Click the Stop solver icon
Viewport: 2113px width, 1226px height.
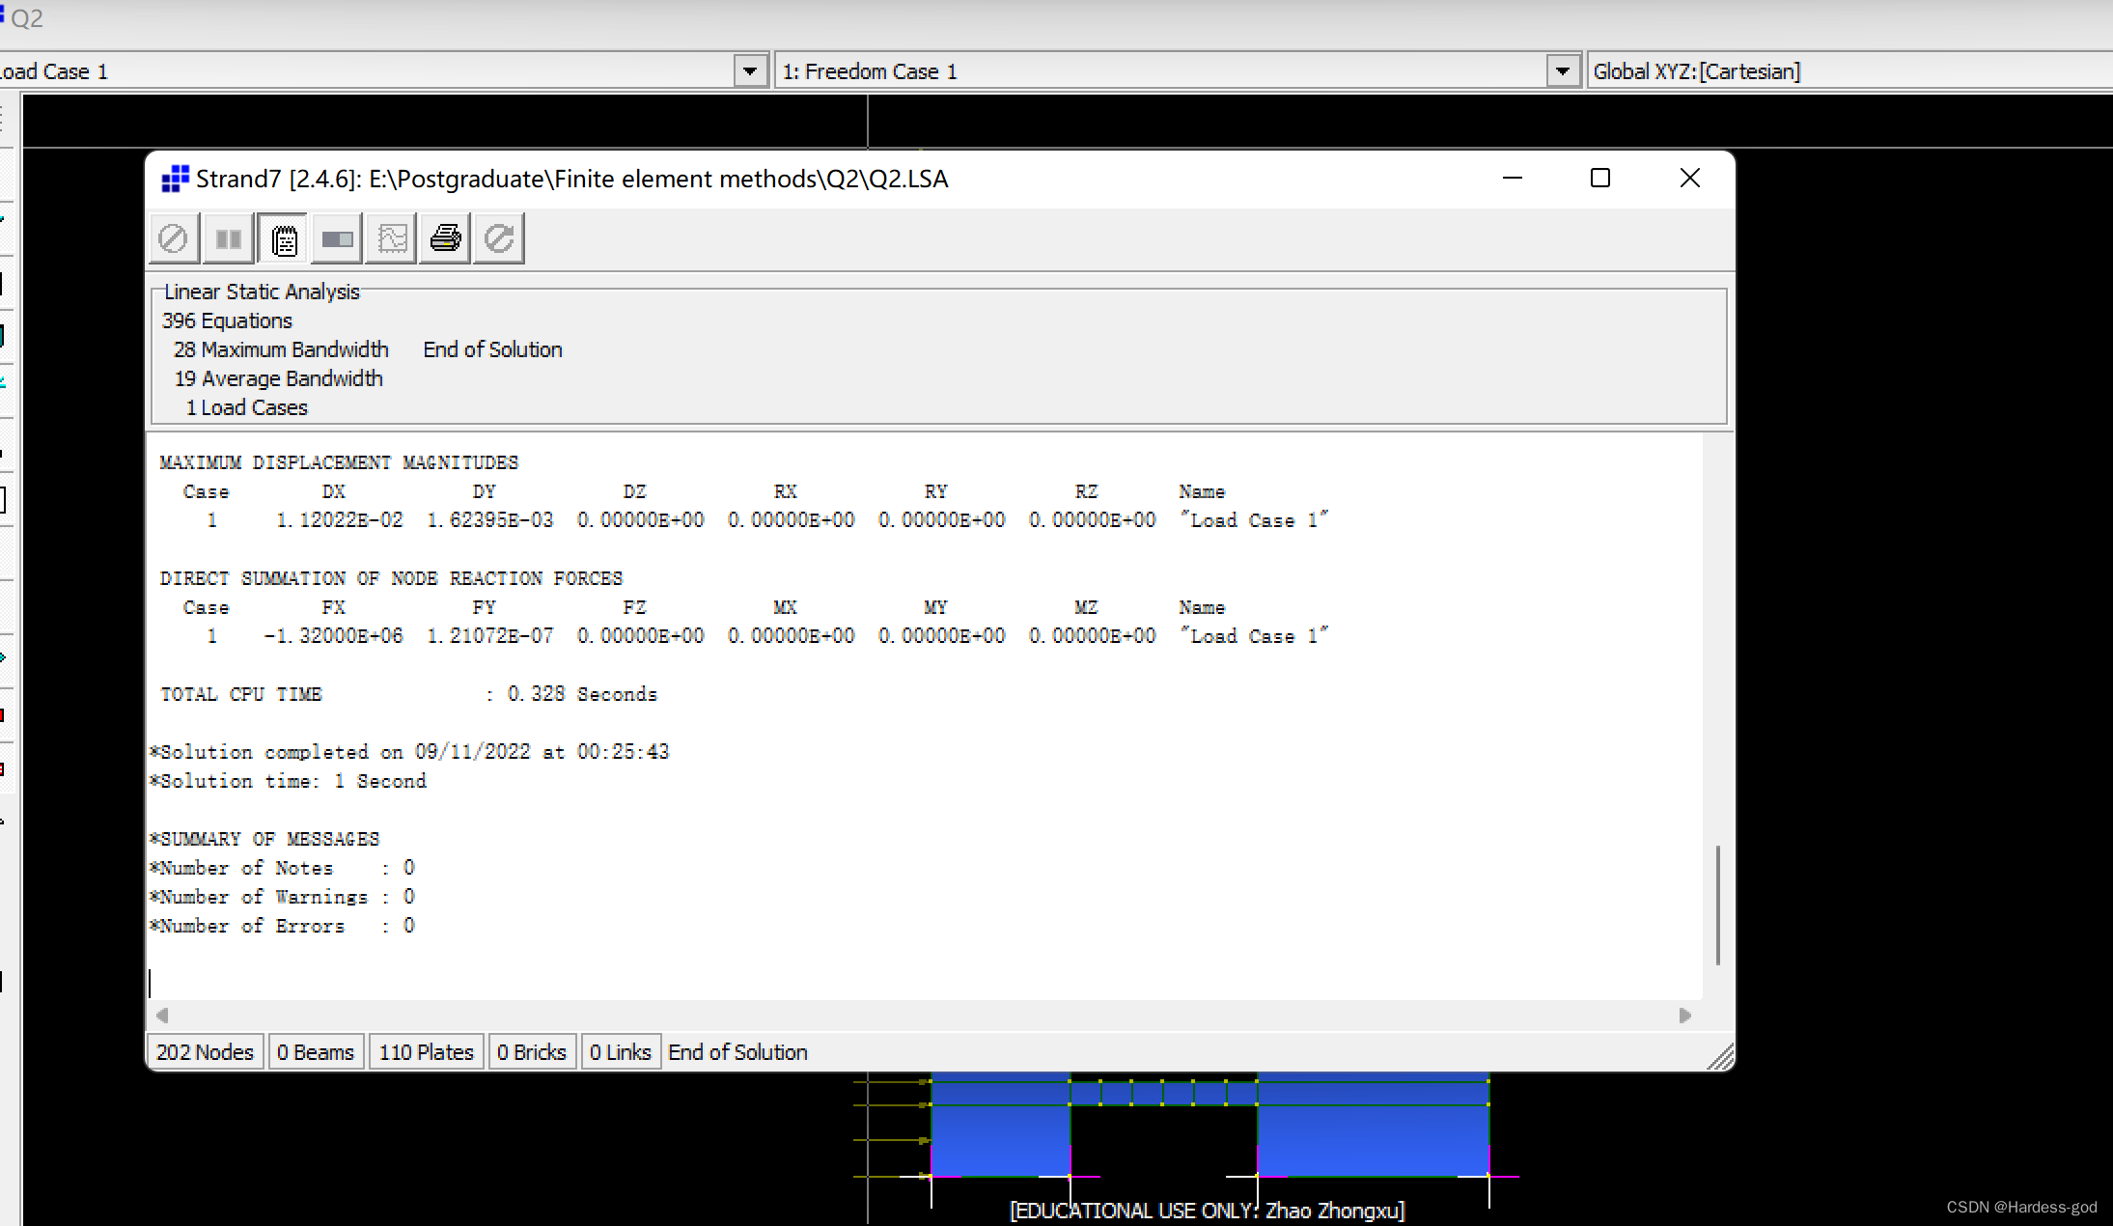(174, 238)
